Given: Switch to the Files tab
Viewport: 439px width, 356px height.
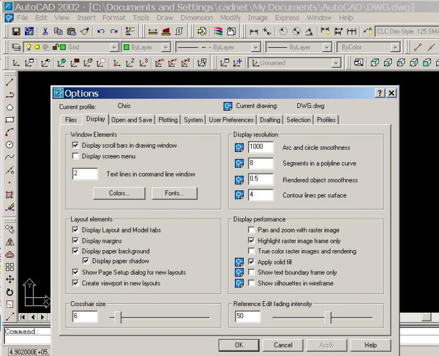Looking at the screenshot, I should 71,120.
